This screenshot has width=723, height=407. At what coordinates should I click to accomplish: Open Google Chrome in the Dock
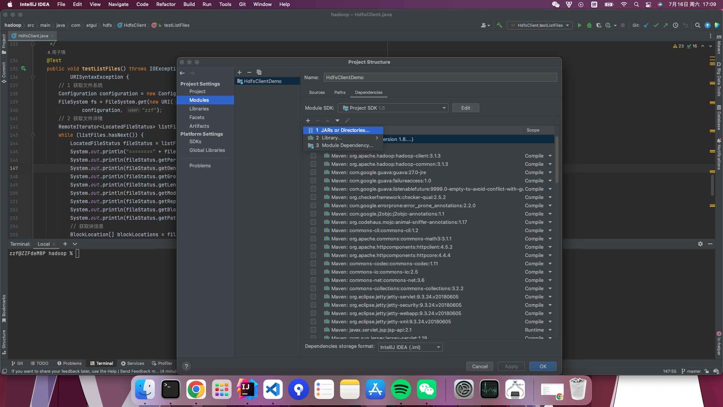[196, 389]
